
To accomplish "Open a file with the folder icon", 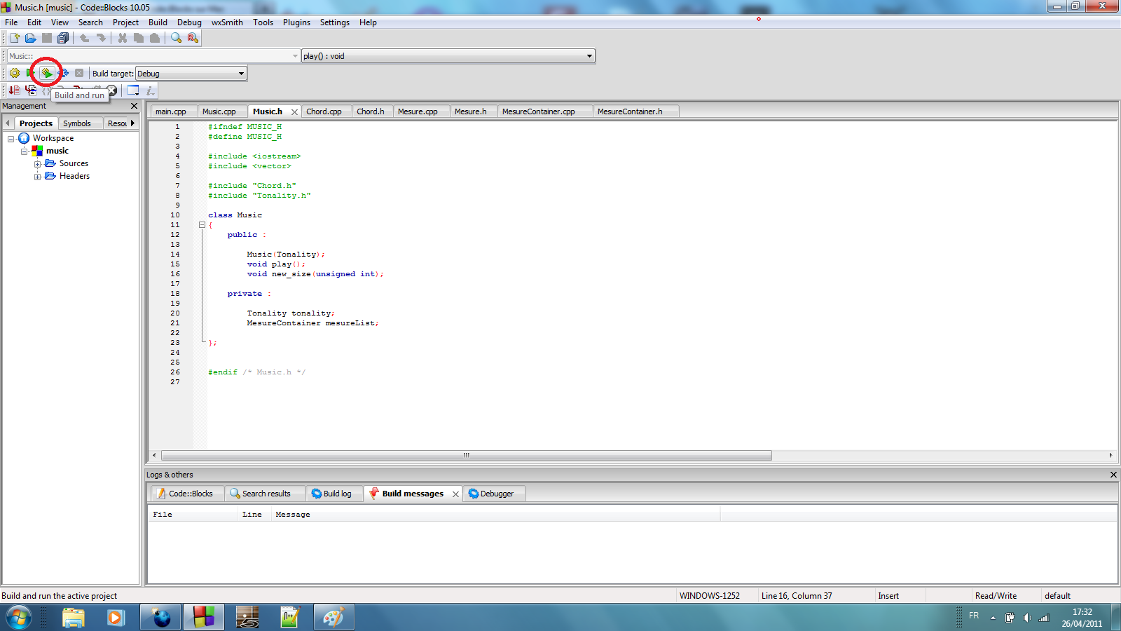I will click(x=30, y=38).
